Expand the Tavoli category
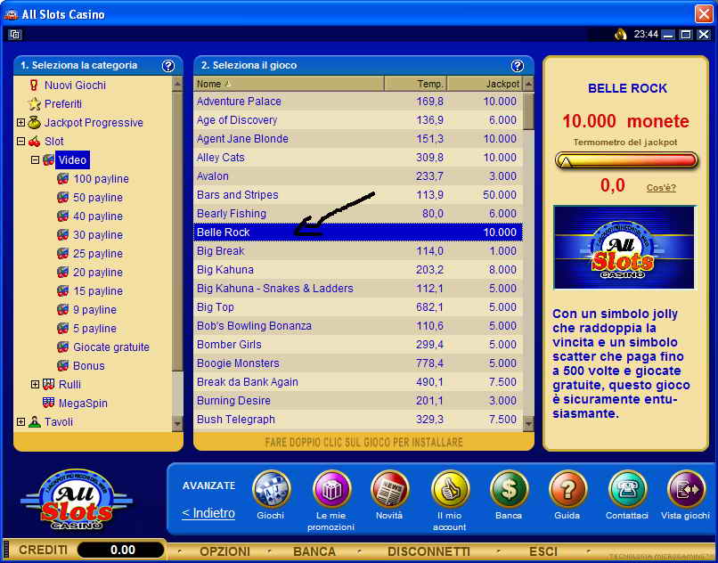 20,422
